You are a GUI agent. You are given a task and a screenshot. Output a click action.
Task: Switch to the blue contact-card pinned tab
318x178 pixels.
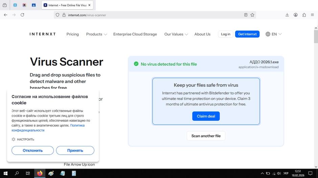click(x=34, y=5)
